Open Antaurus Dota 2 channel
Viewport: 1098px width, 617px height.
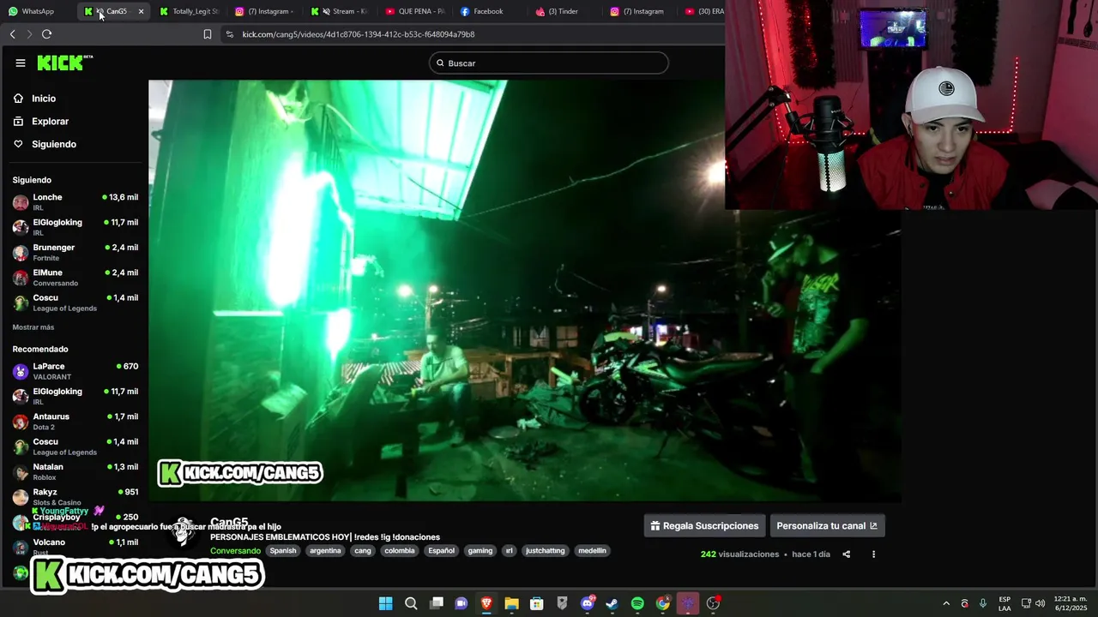tap(75, 422)
